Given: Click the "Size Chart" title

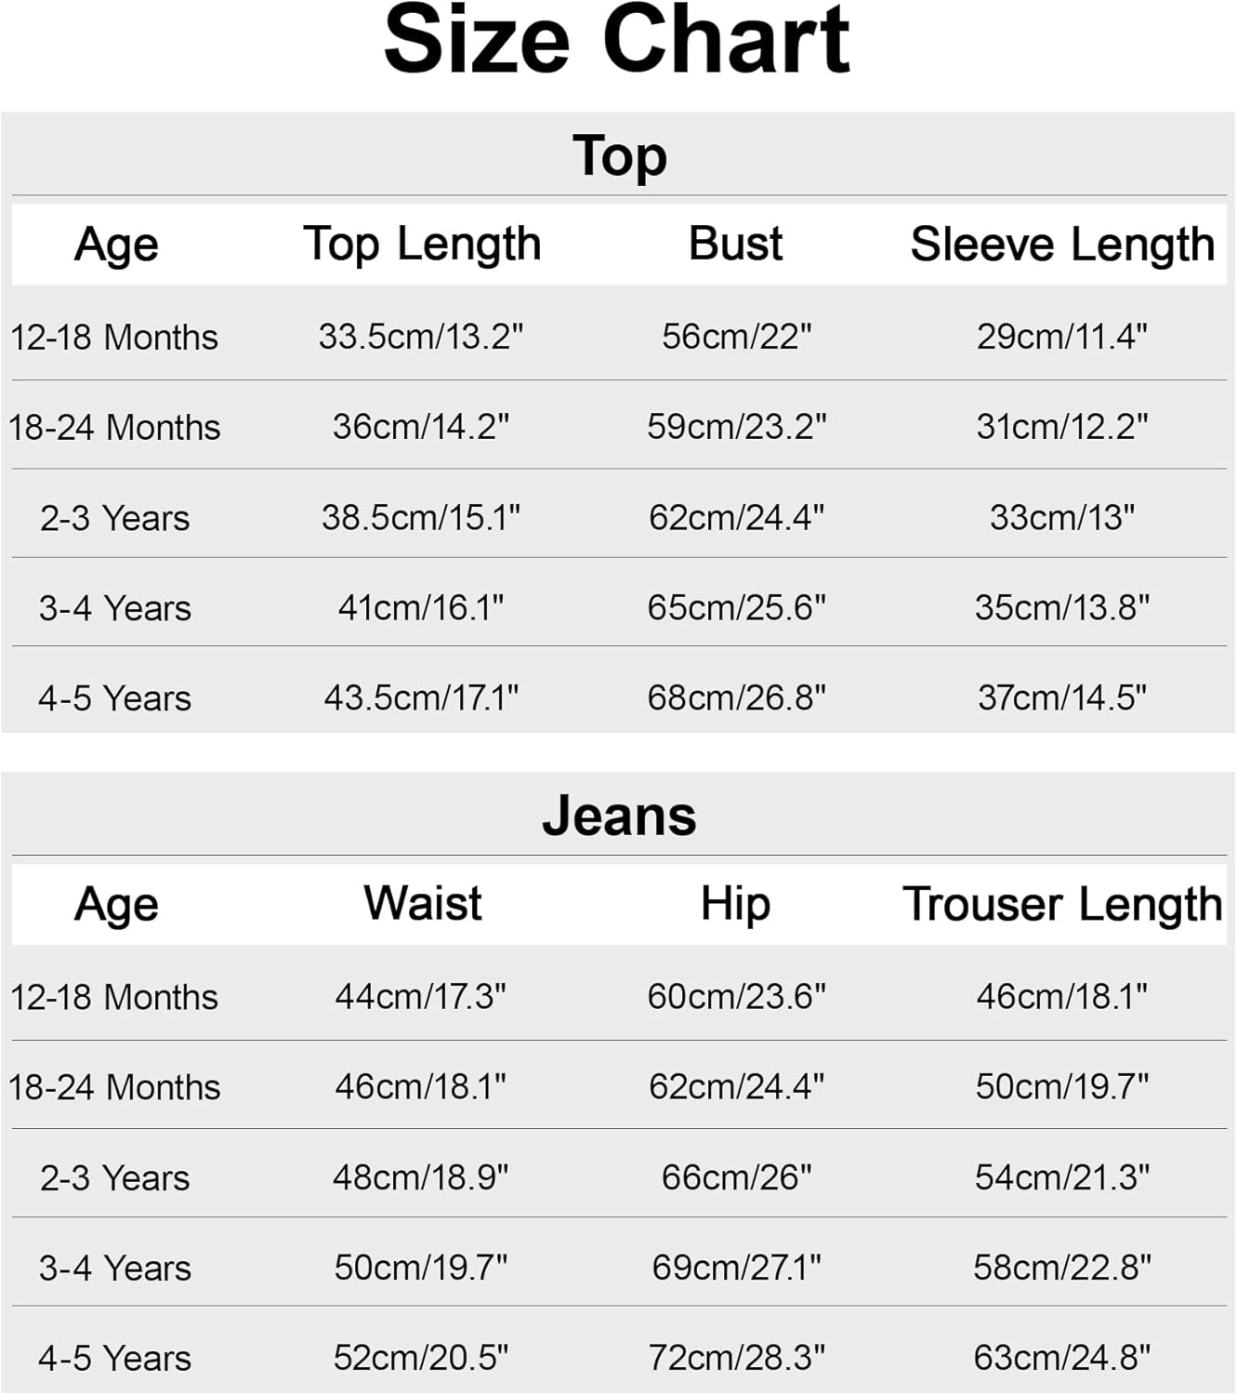Looking at the screenshot, I should pos(617,41).
